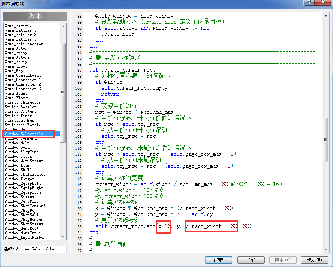Select Game_Battler 1 script
Image resolution: width=333 pixels, height=267 pixels.
coord(20,30)
